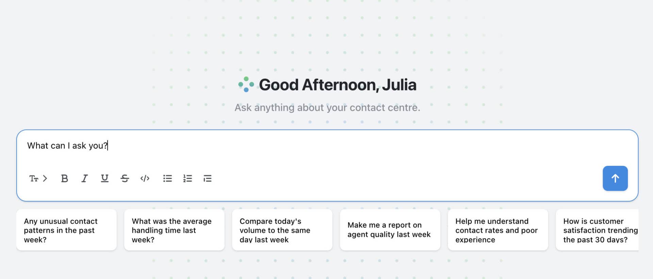Choose the average handling time suggestion
Viewport: 653px width, 279px height.
[174, 230]
